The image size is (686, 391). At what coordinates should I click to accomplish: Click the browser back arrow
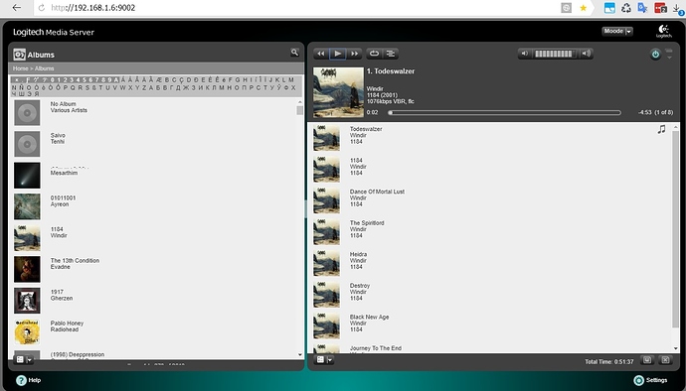pos(17,7)
